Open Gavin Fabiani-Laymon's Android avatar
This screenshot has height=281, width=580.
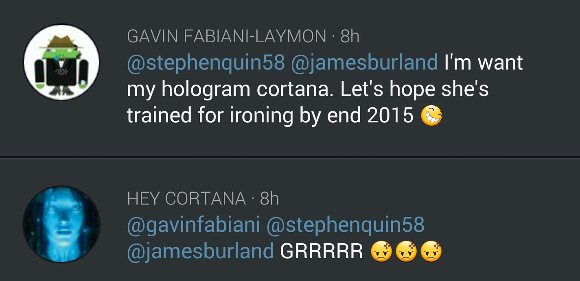coord(61,62)
